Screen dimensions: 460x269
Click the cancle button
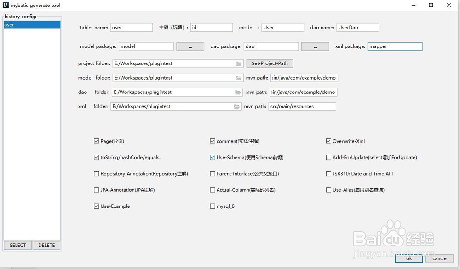click(439, 258)
